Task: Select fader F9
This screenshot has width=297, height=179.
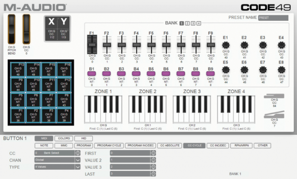Action: tap(211, 44)
